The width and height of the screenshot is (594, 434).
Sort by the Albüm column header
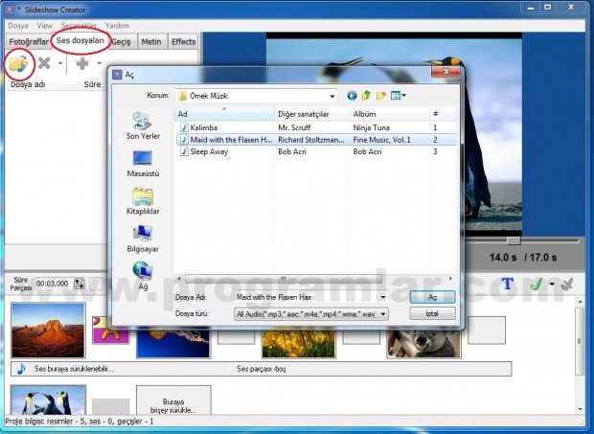click(389, 114)
